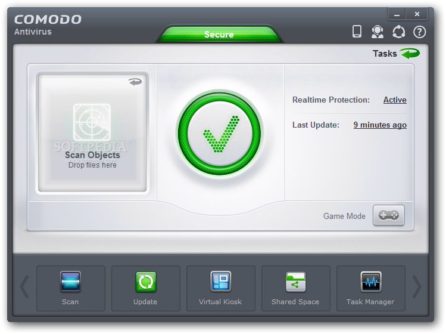446x334 pixels.
Task: Launch the Scan task
Action: tap(70, 288)
